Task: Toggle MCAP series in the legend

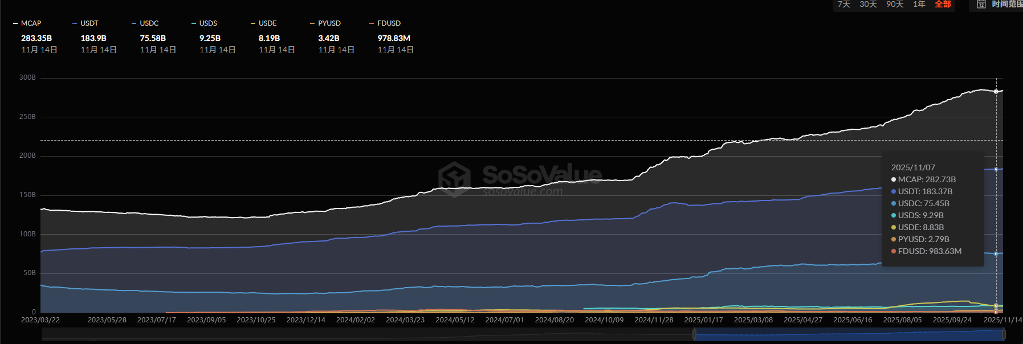Action: click(27, 23)
